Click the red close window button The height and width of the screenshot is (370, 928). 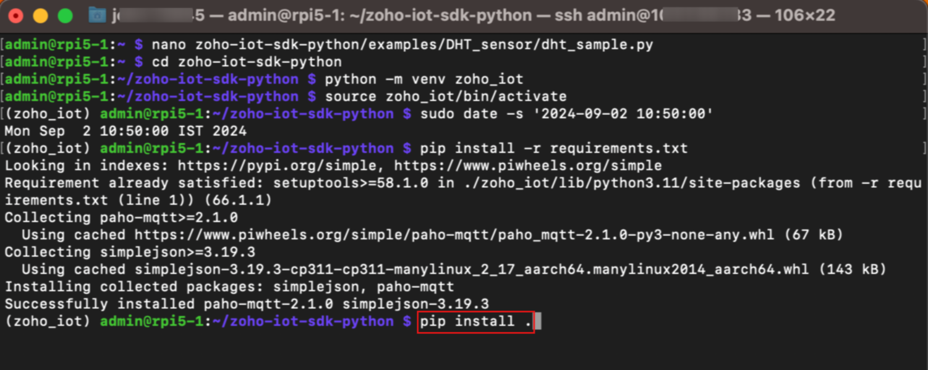[16, 16]
